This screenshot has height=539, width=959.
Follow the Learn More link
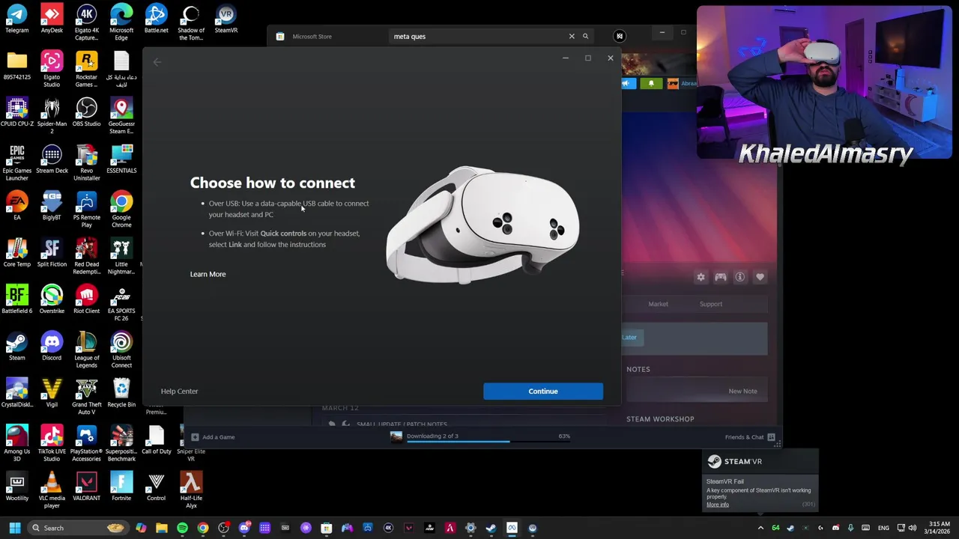(x=208, y=274)
